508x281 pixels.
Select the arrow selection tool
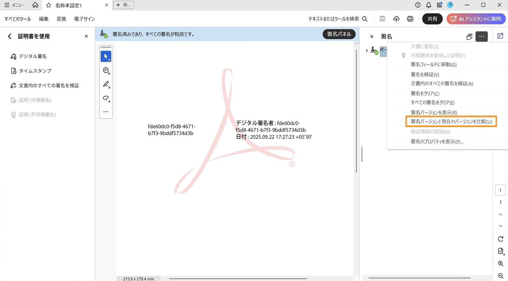[x=106, y=56]
